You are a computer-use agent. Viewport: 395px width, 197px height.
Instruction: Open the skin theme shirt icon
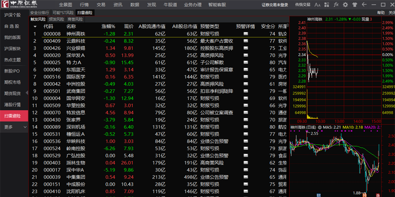click(355, 5)
